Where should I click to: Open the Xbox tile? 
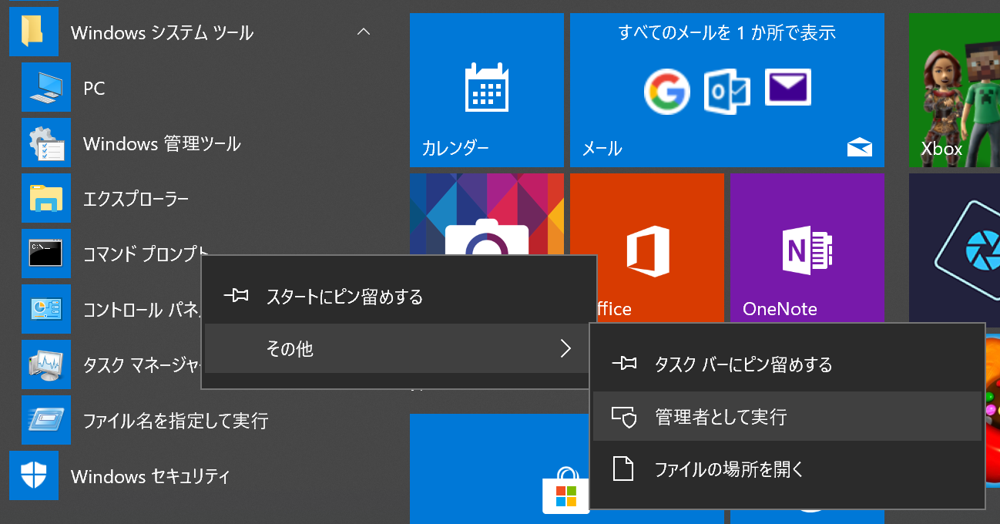[x=955, y=90]
